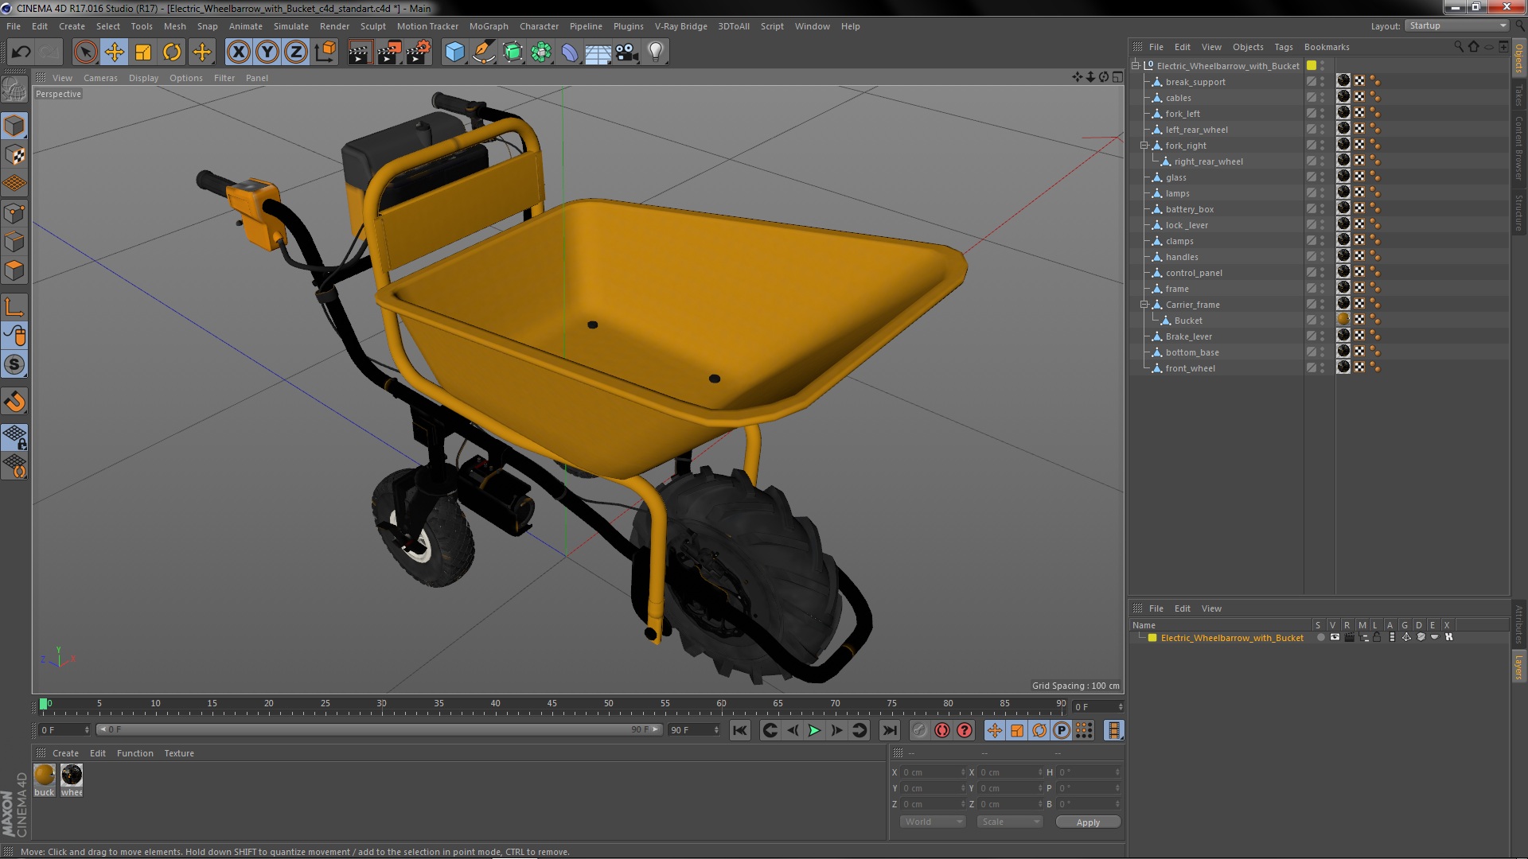
Task: Switch to Edges mode
Action: 14,242
